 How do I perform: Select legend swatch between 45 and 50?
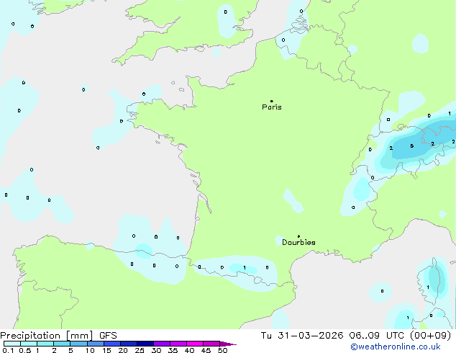pyautogui.click(x=211, y=344)
